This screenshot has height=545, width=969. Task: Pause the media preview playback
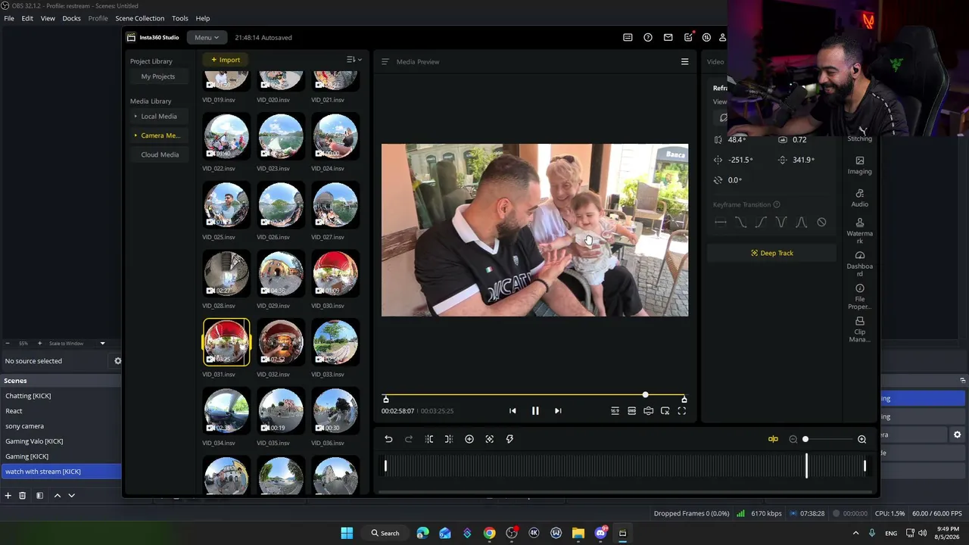click(x=535, y=411)
